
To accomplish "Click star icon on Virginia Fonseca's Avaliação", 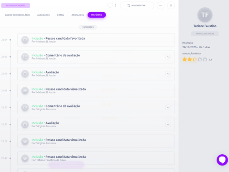I will (25, 124).
